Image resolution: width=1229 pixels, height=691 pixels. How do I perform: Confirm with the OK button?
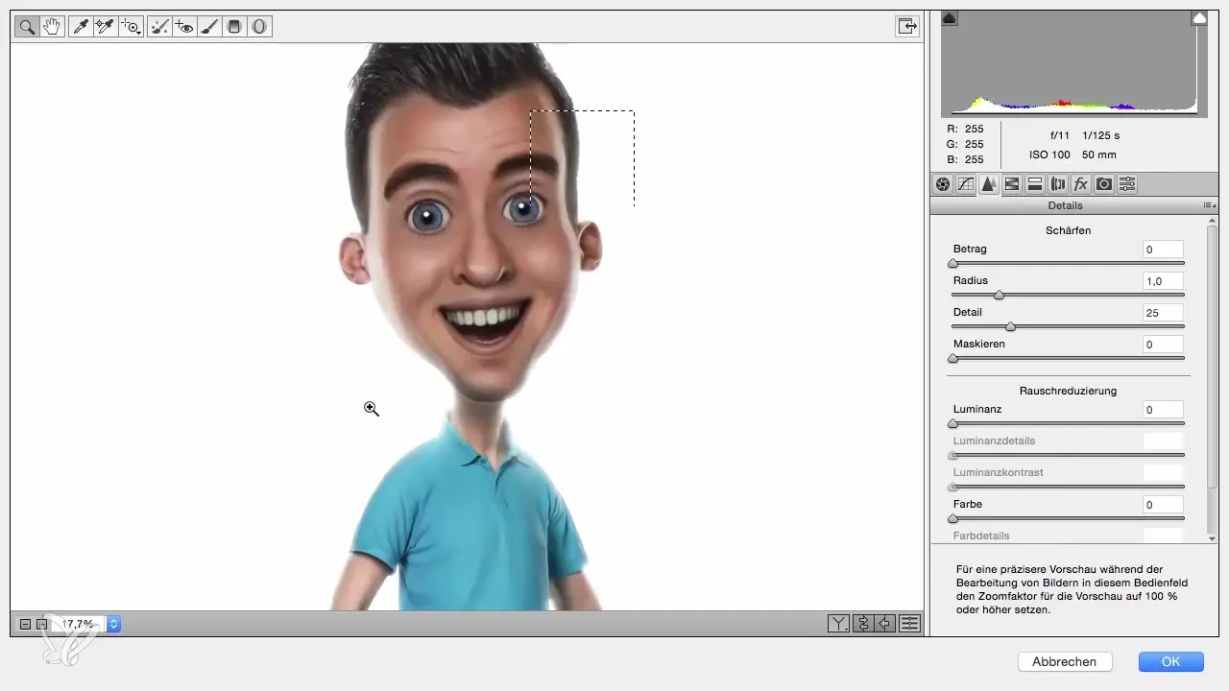pyautogui.click(x=1170, y=661)
